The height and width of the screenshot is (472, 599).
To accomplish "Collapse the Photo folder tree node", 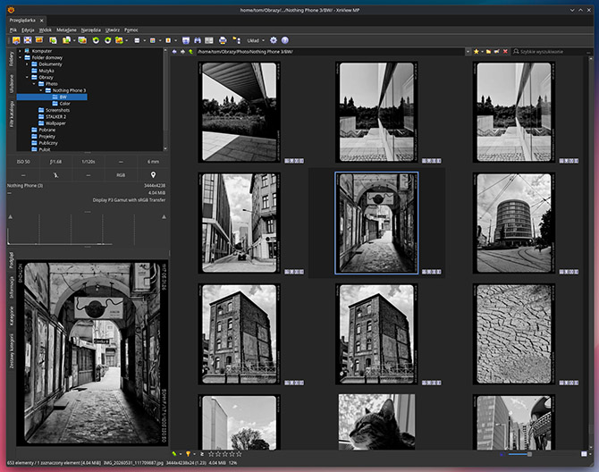I will [34, 84].
